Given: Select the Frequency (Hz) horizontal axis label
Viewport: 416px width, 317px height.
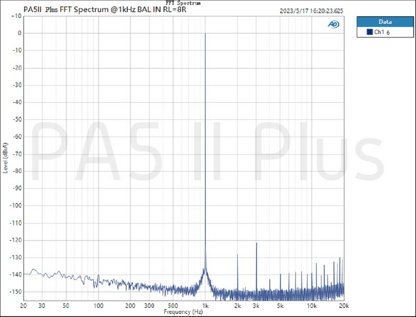Looking at the screenshot, I should 182,312.
